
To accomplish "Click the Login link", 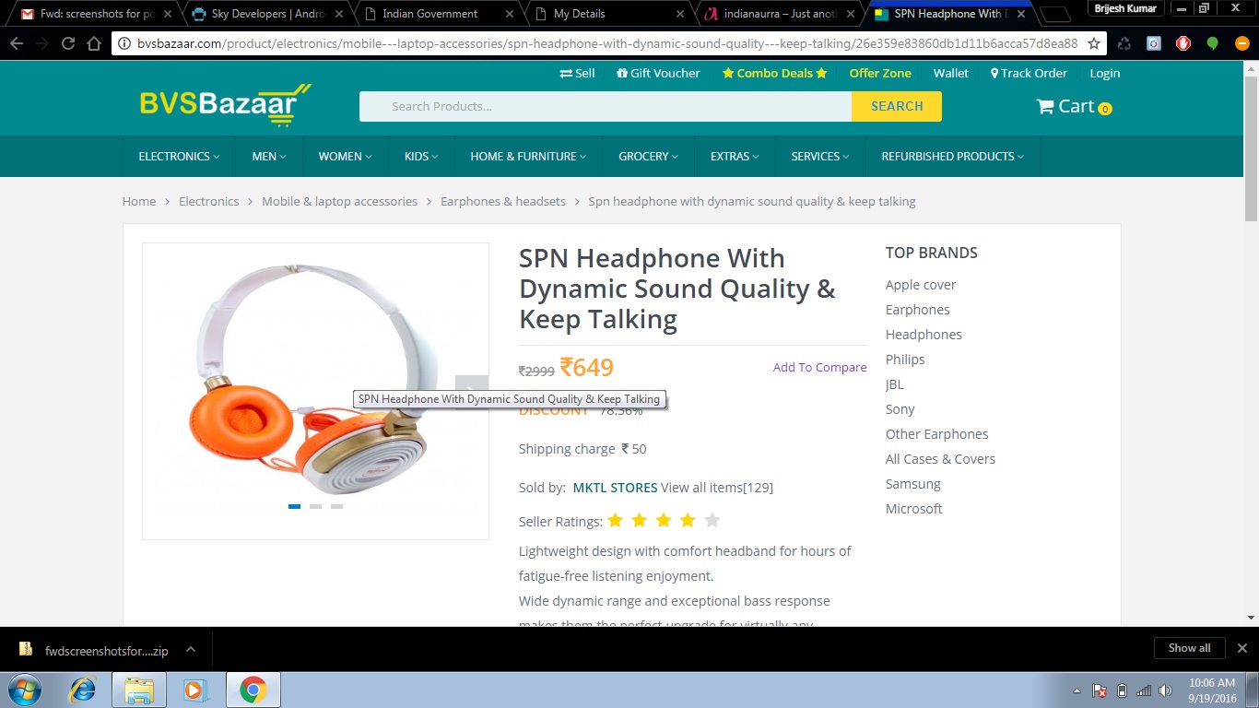I will coord(1105,73).
